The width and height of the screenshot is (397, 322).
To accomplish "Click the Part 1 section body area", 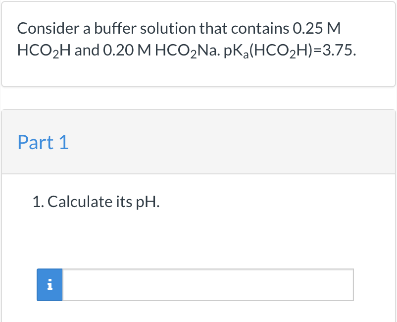I will pyautogui.click(x=198, y=233).
